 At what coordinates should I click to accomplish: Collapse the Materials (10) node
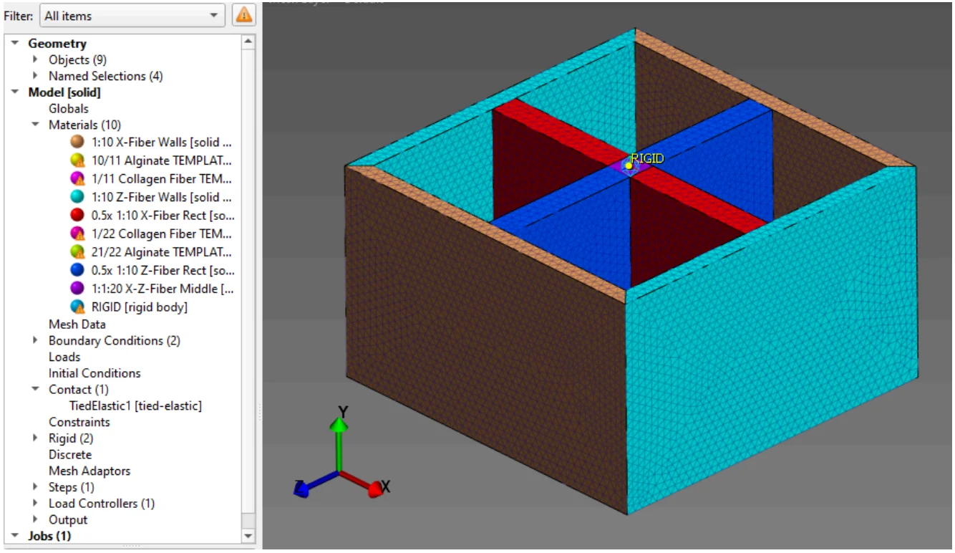pos(35,125)
